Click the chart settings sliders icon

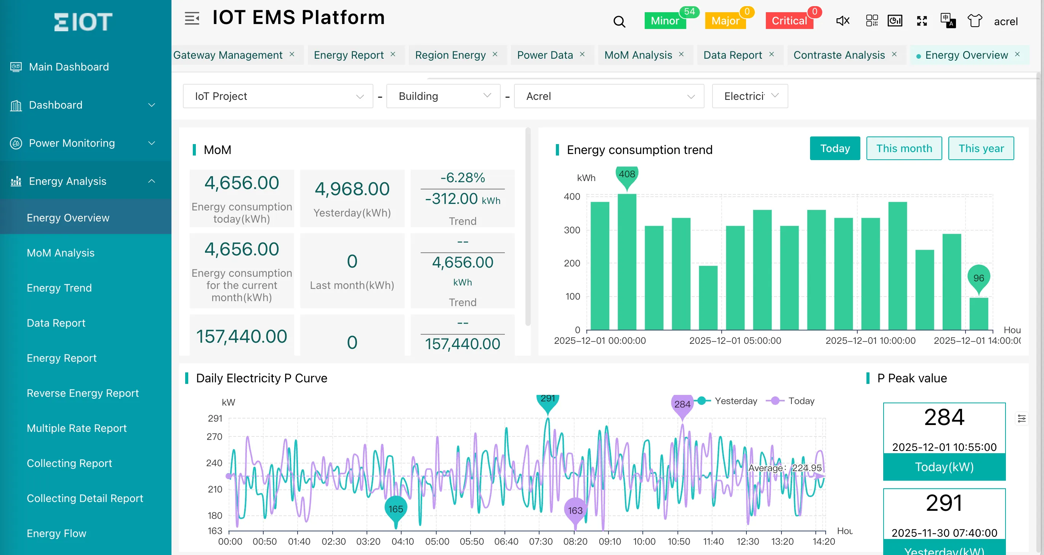click(x=1021, y=419)
